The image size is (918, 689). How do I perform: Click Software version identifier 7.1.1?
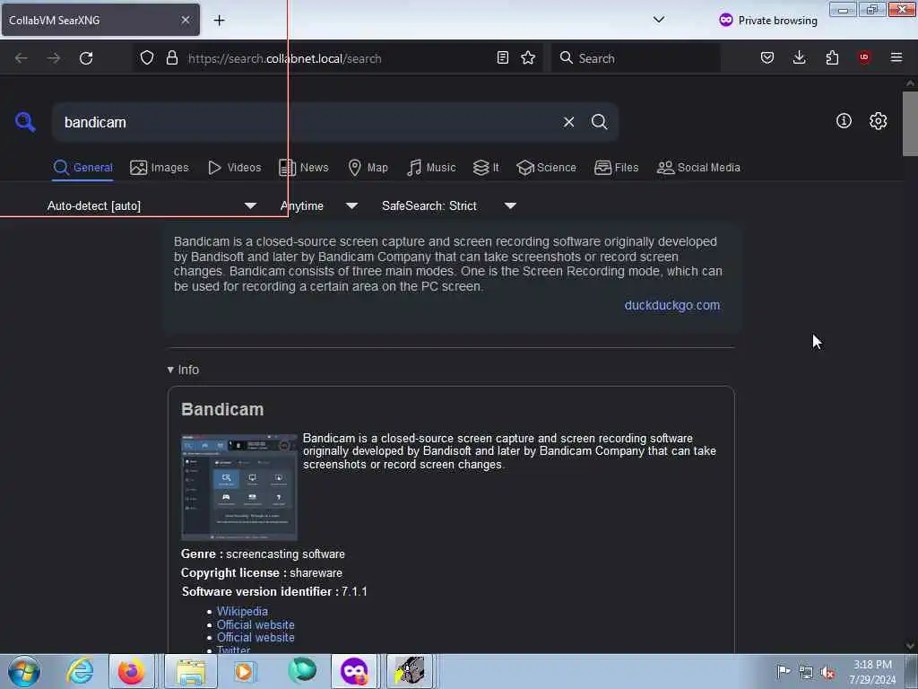coord(274,592)
